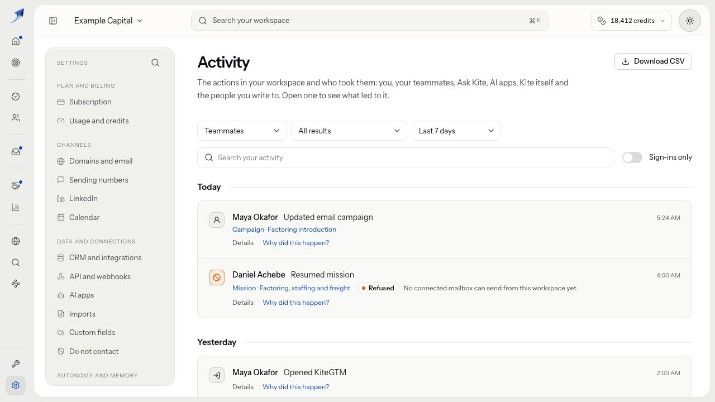Open the Last 7 days date dropdown
Screen dimensions: 715x402
(x=456, y=131)
